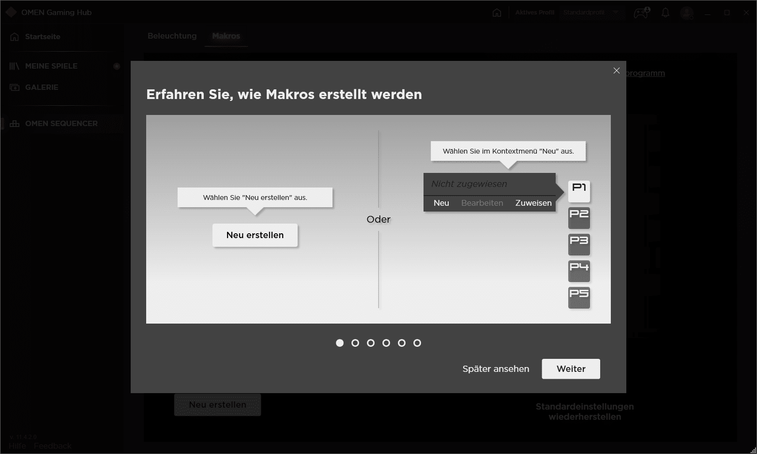Image resolution: width=757 pixels, height=454 pixels.
Task: Open the game controller icon in header
Action: [641, 13]
